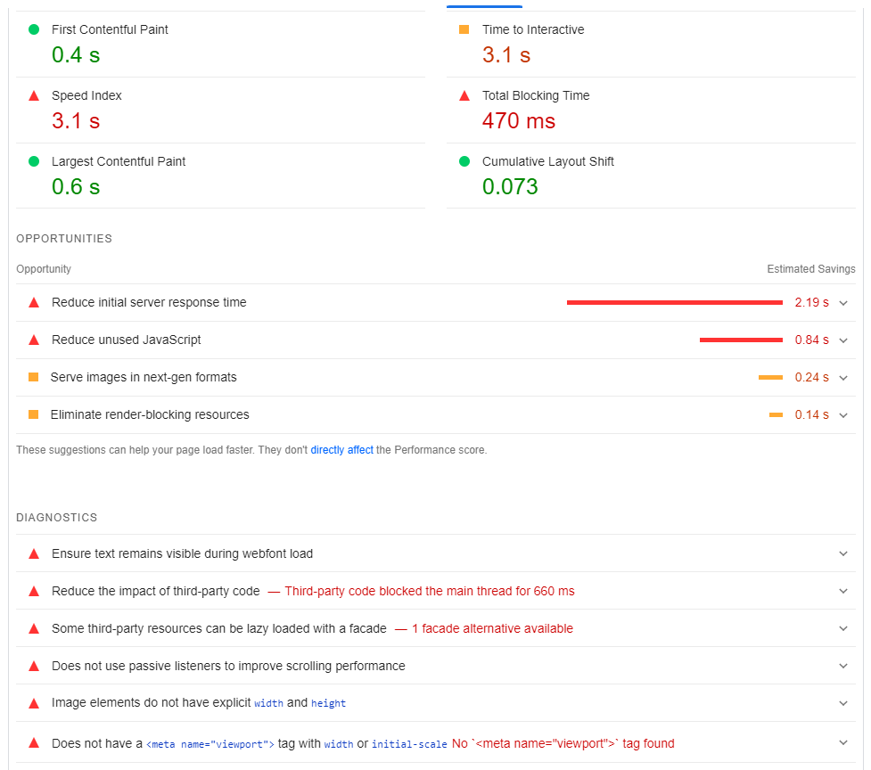Click the 0.24 s orange savings bar

[x=770, y=378]
